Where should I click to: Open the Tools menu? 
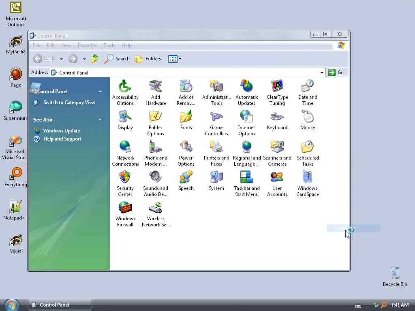109,45
